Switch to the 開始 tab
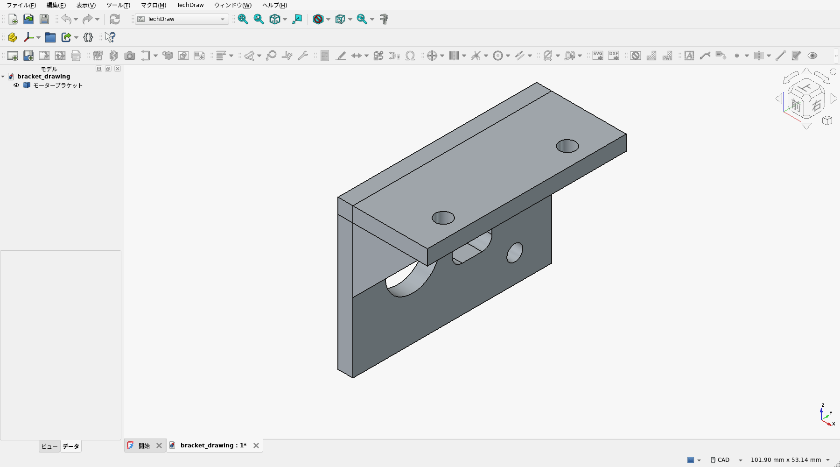Image resolution: width=840 pixels, height=467 pixels. [144, 446]
